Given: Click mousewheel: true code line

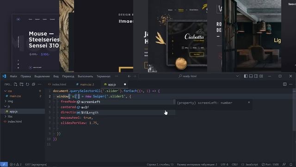Looking at the screenshot, I should (x=77, y=118).
